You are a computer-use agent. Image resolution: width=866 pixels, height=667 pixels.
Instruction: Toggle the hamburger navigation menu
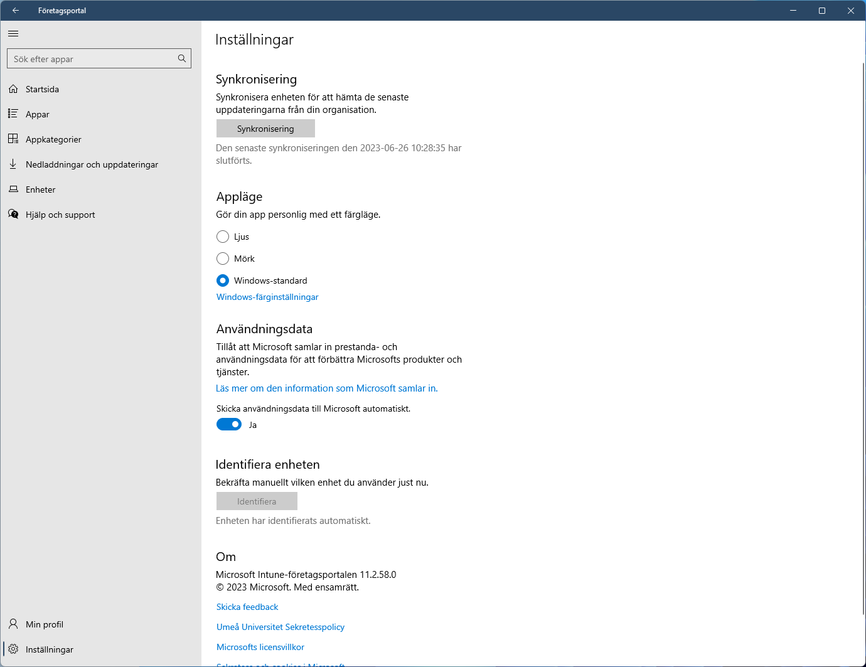tap(13, 34)
